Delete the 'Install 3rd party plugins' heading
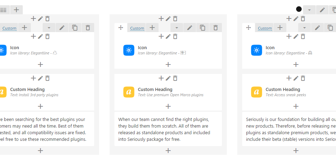336x160 pixels. 47,78
